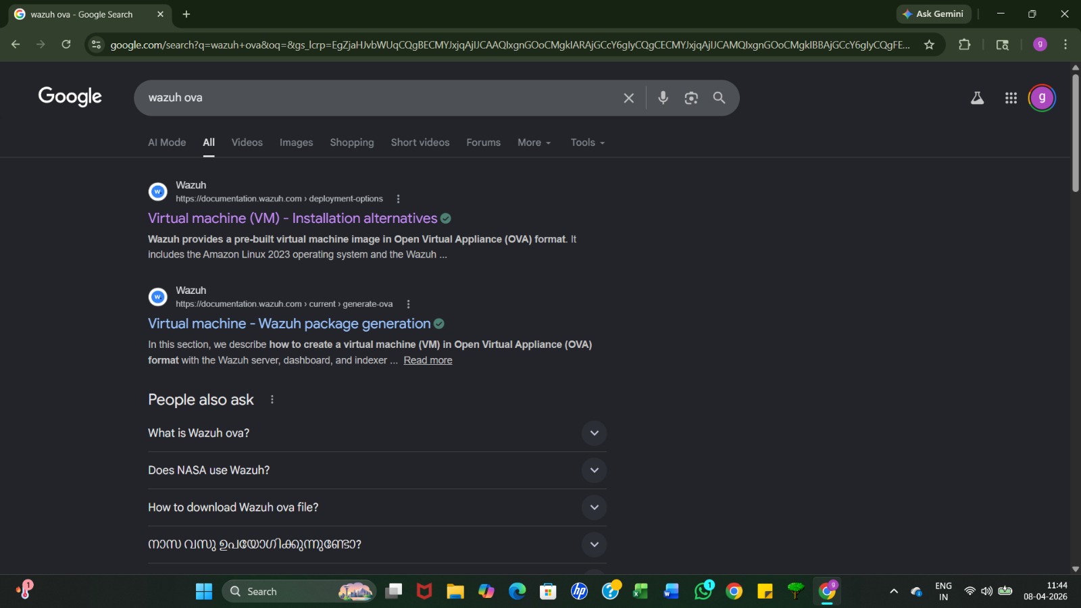The height and width of the screenshot is (608, 1081).
Task: Expand 'How to download Wazuh ova file?' question
Action: tap(377, 507)
